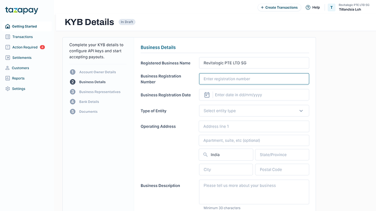
Task: Click the Getting Started home icon
Action: 8,26
